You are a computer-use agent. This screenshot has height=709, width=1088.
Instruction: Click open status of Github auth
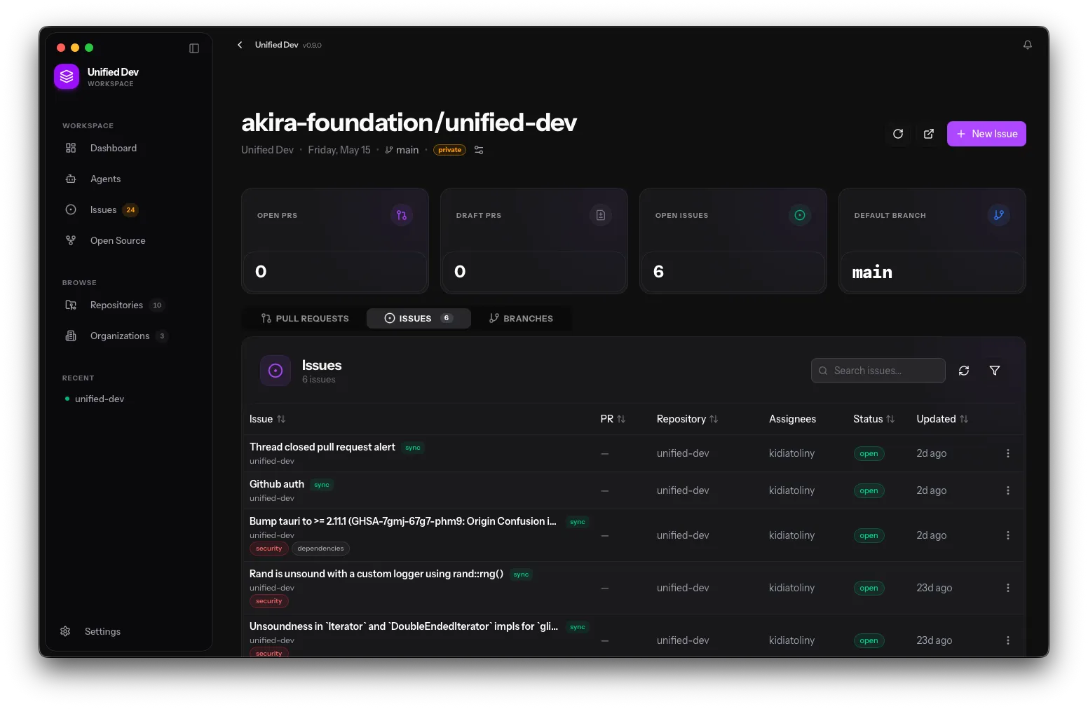(x=869, y=490)
